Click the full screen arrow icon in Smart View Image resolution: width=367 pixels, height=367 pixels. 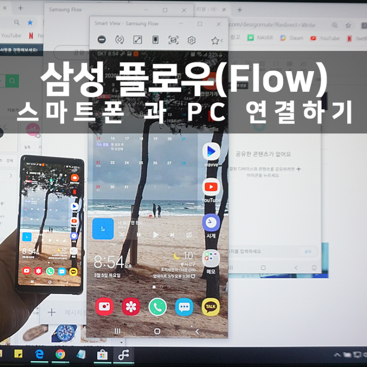(x=138, y=40)
